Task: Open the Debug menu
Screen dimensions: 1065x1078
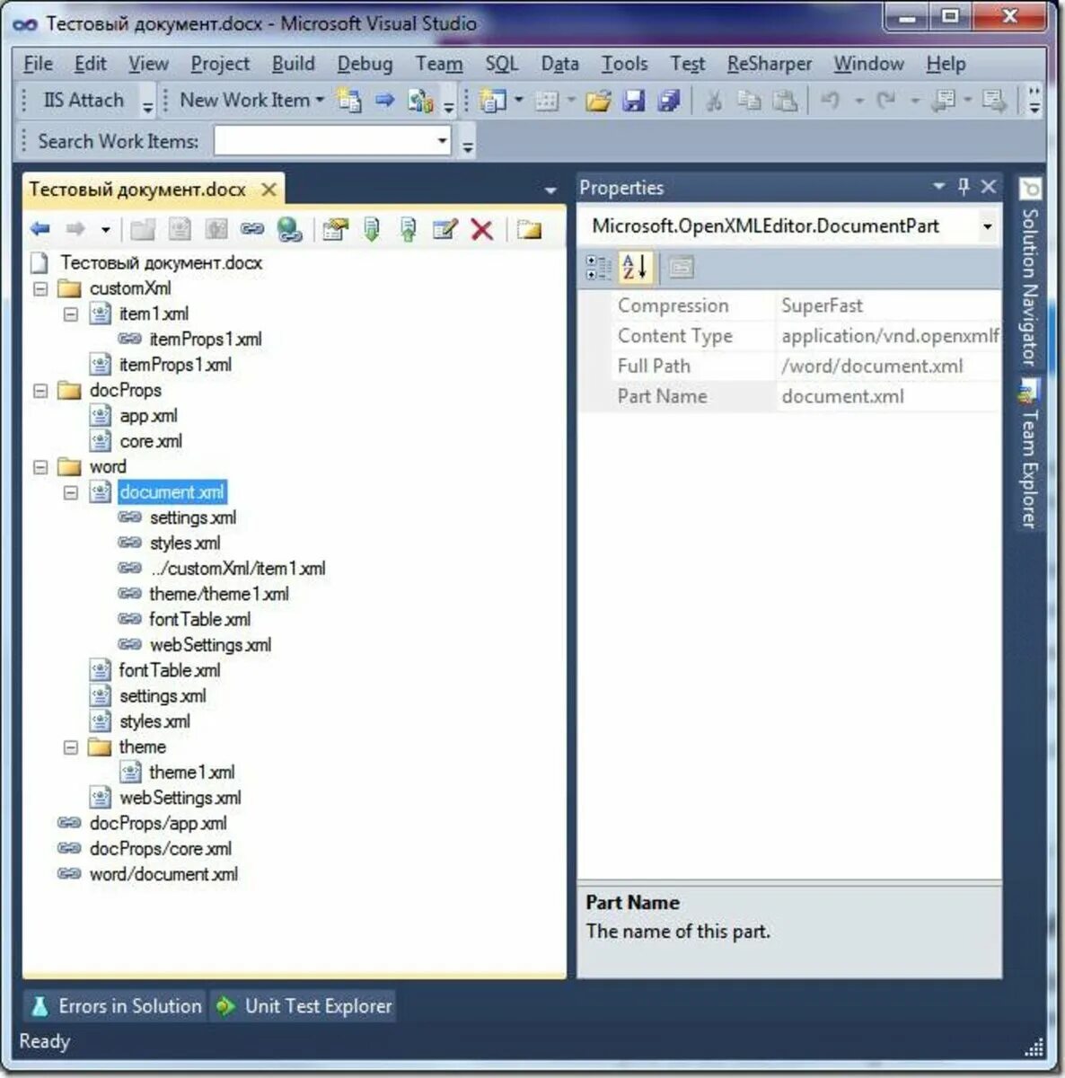Action: click(365, 64)
